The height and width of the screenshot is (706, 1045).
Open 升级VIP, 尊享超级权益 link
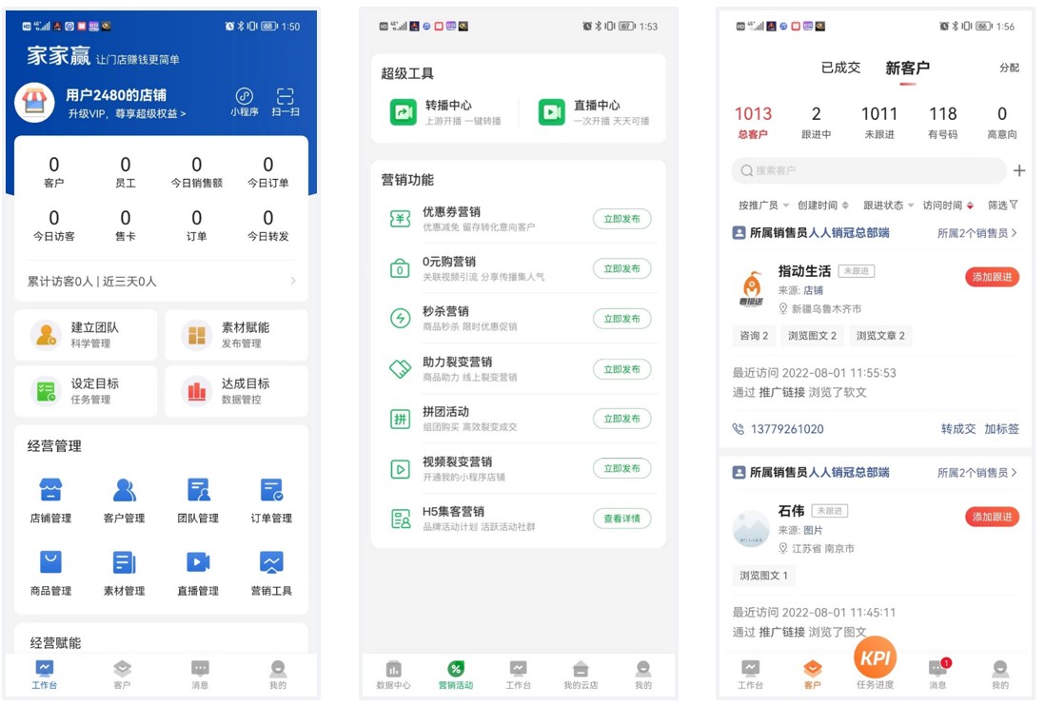[x=127, y=114]
